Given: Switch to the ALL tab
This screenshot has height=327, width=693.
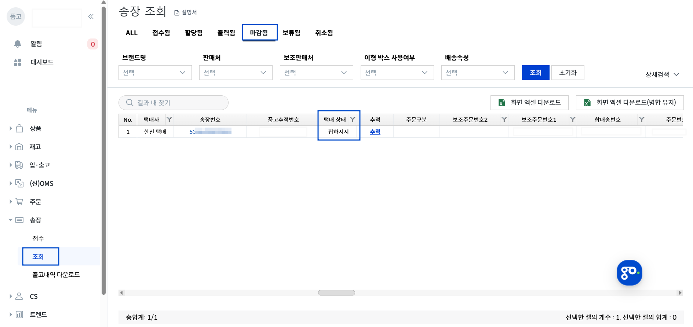Looking at the screenshot, I should (132, 33).
